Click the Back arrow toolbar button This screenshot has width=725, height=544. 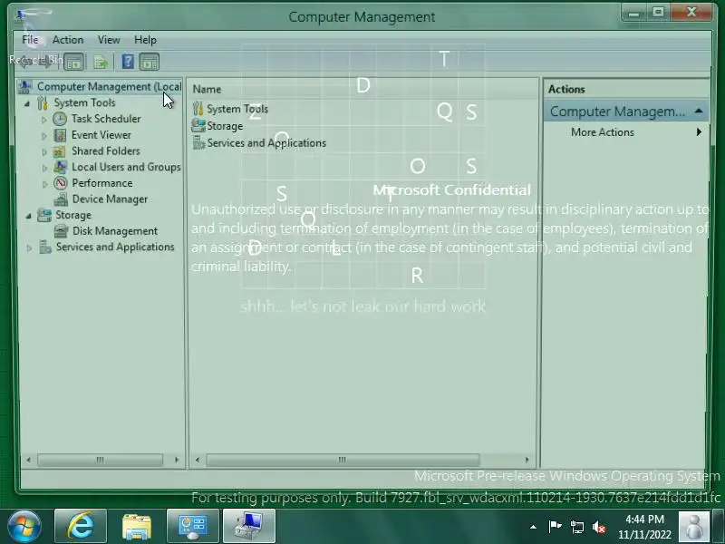click(x=25, y=62)
